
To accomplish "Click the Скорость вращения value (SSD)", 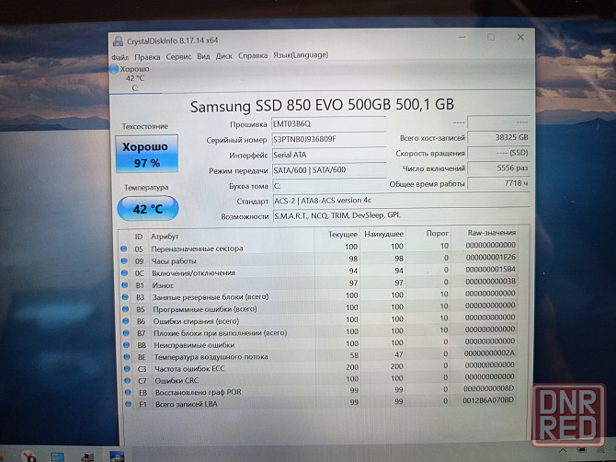I will click(498, 153).
